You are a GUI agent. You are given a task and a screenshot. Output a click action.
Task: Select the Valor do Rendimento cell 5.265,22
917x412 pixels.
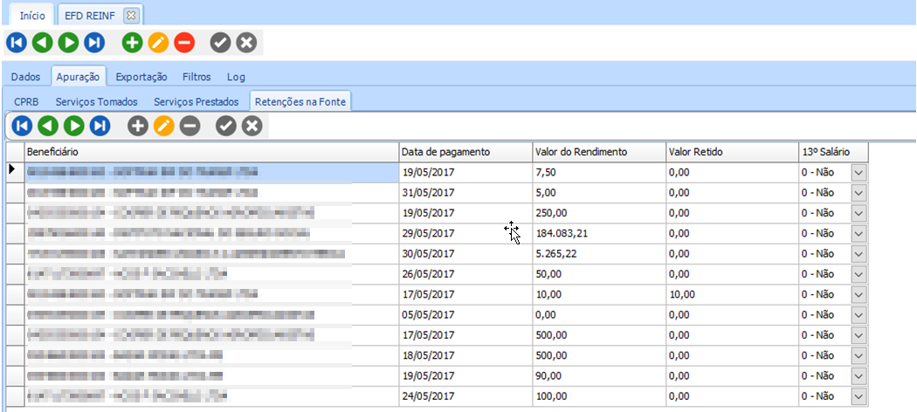coord(599,254)
